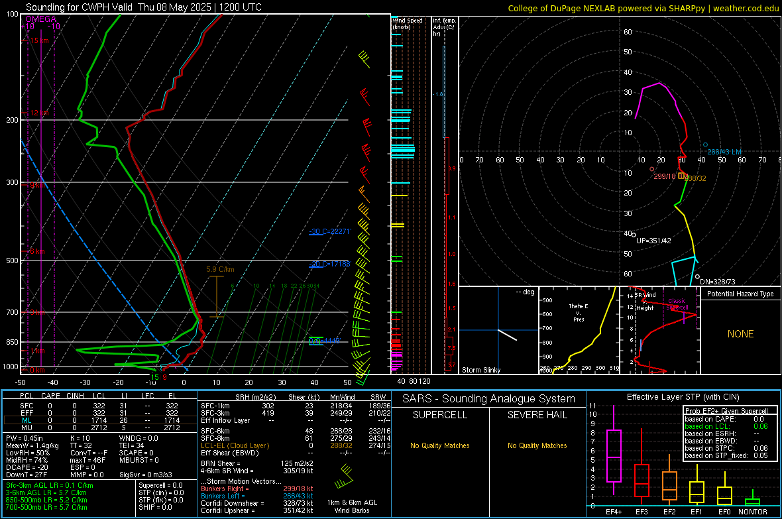Select the LCL-EL (Cloud Layer) row

(296, 445)
